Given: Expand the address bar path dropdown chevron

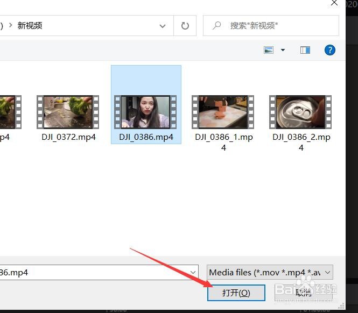Looking at the screenshot, I should tap(163, 26).
